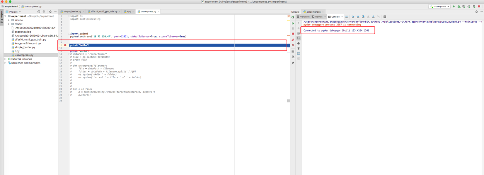Click View Breakpoints in the debug sidebar

293,40
